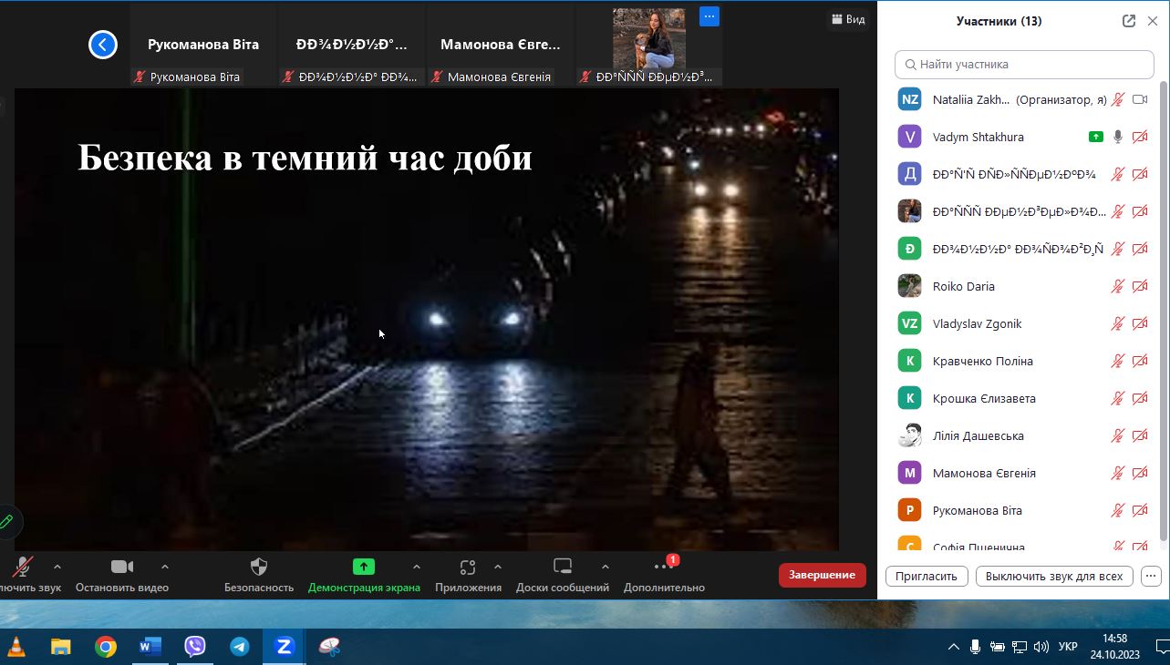This screenshot has height=665, width=1170.
Task: Open Доски сообщений whiteboards
Action: (563, 567)
